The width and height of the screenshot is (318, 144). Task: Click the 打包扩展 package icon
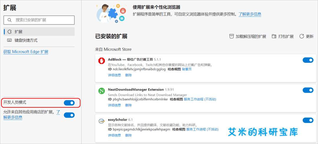[274, 36]
